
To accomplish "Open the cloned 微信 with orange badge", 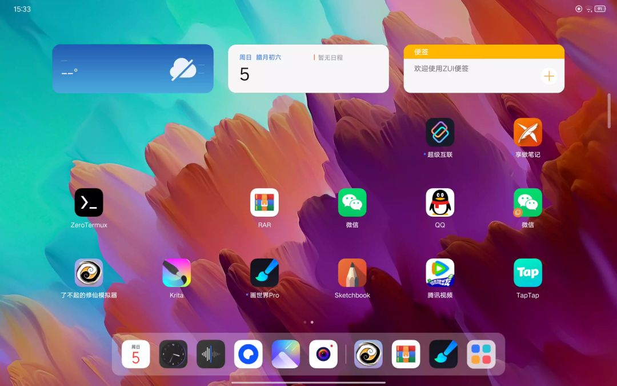I will click(x=527, y=203).
